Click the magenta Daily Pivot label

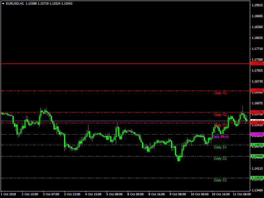click(220, 137)
